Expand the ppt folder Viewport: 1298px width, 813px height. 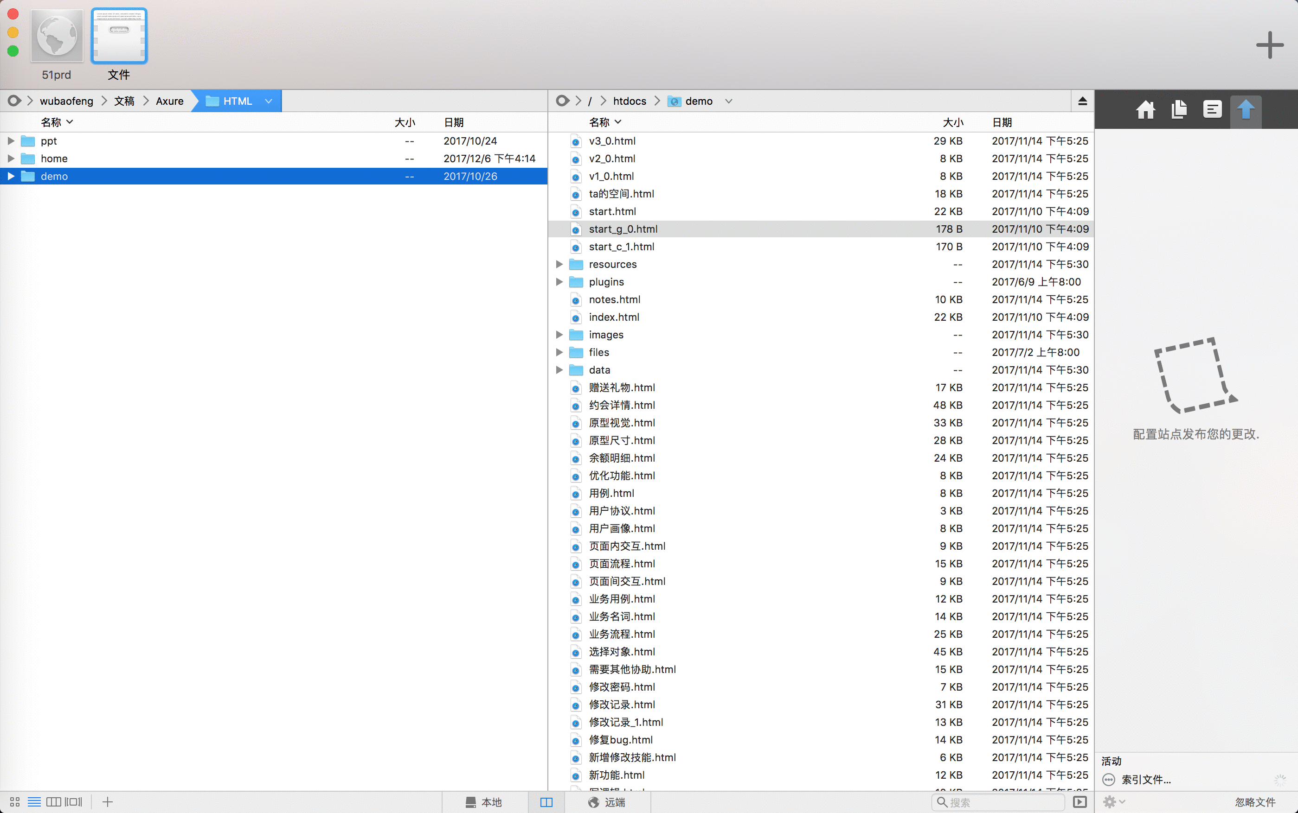(x=11, y=141)
